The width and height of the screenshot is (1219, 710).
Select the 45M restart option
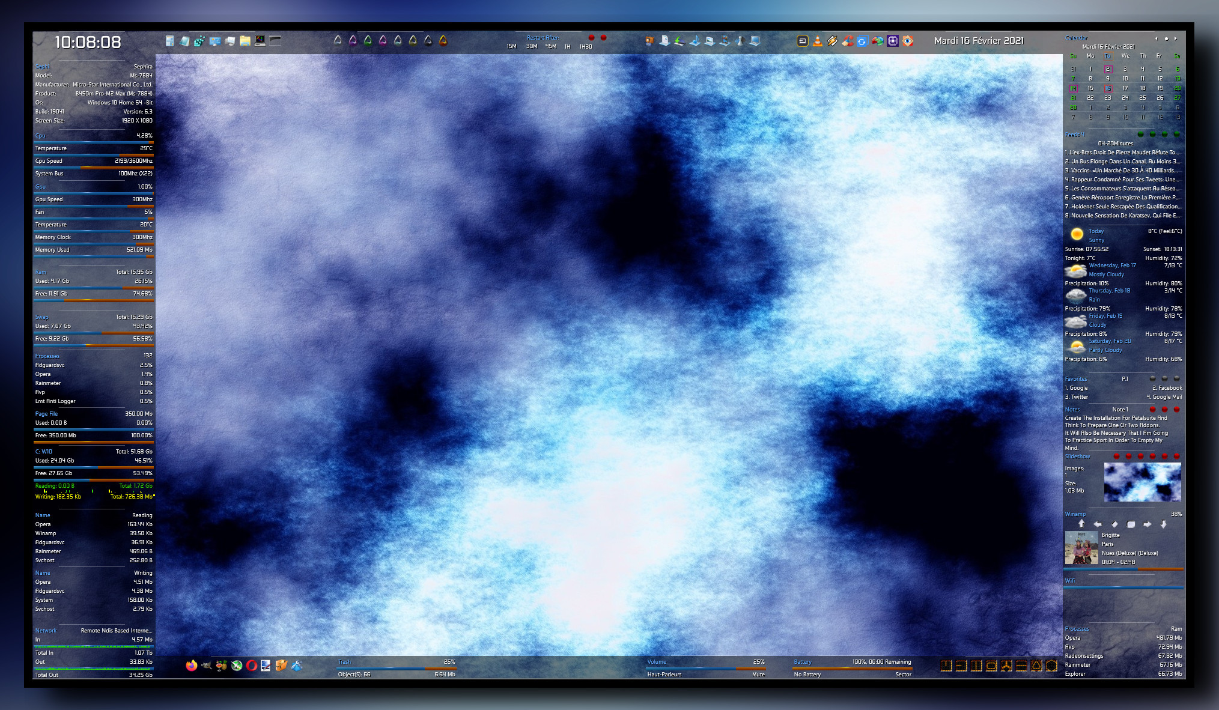(x=551, y=46)
